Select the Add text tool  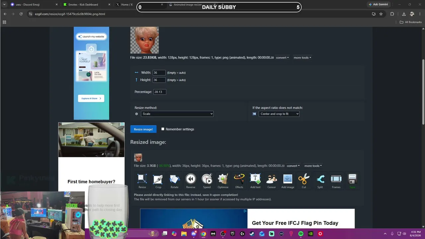[x=255, y=181]
